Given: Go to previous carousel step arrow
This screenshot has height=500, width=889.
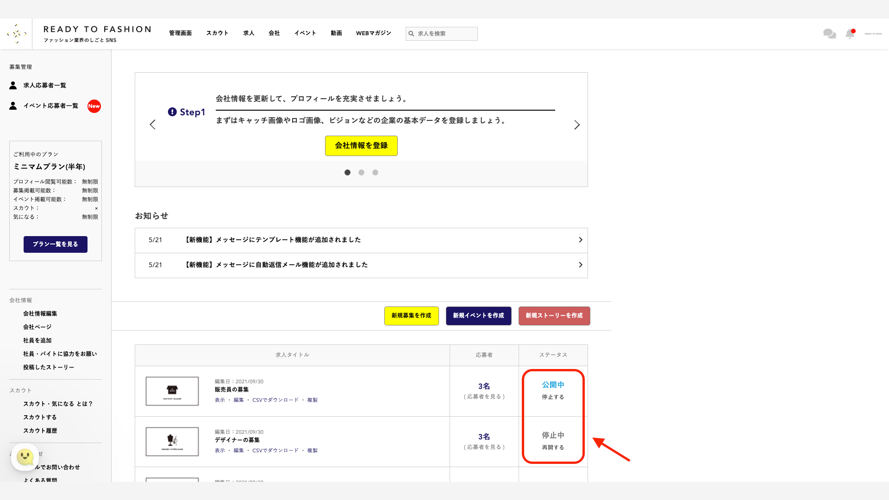Looking at the screenshot, I should [152, 125].
